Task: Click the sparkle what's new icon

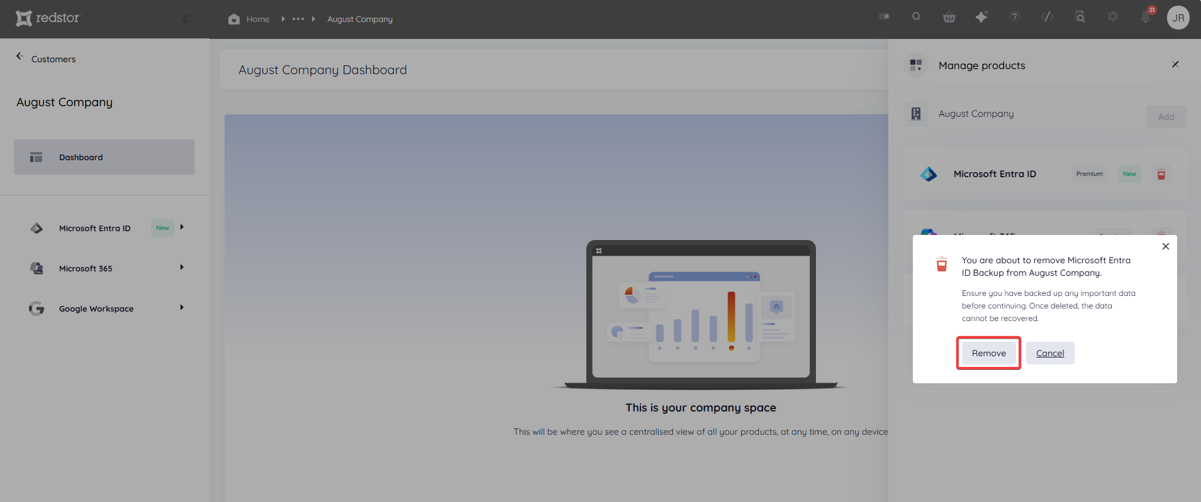Action: pyautogui.click(x=981, y=17)
